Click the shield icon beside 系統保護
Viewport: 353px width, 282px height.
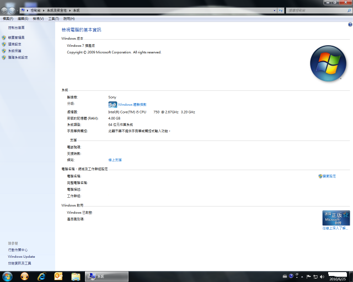[4, 51]
